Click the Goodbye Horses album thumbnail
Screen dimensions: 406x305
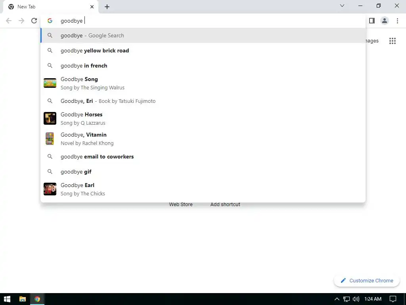pyautogui.click(x=50, y=118)
